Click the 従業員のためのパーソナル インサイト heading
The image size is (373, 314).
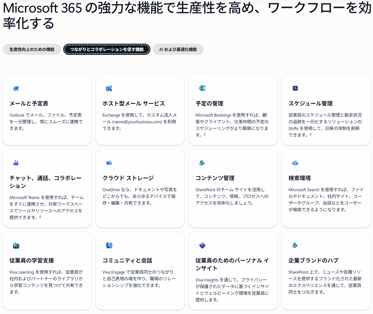232,264
